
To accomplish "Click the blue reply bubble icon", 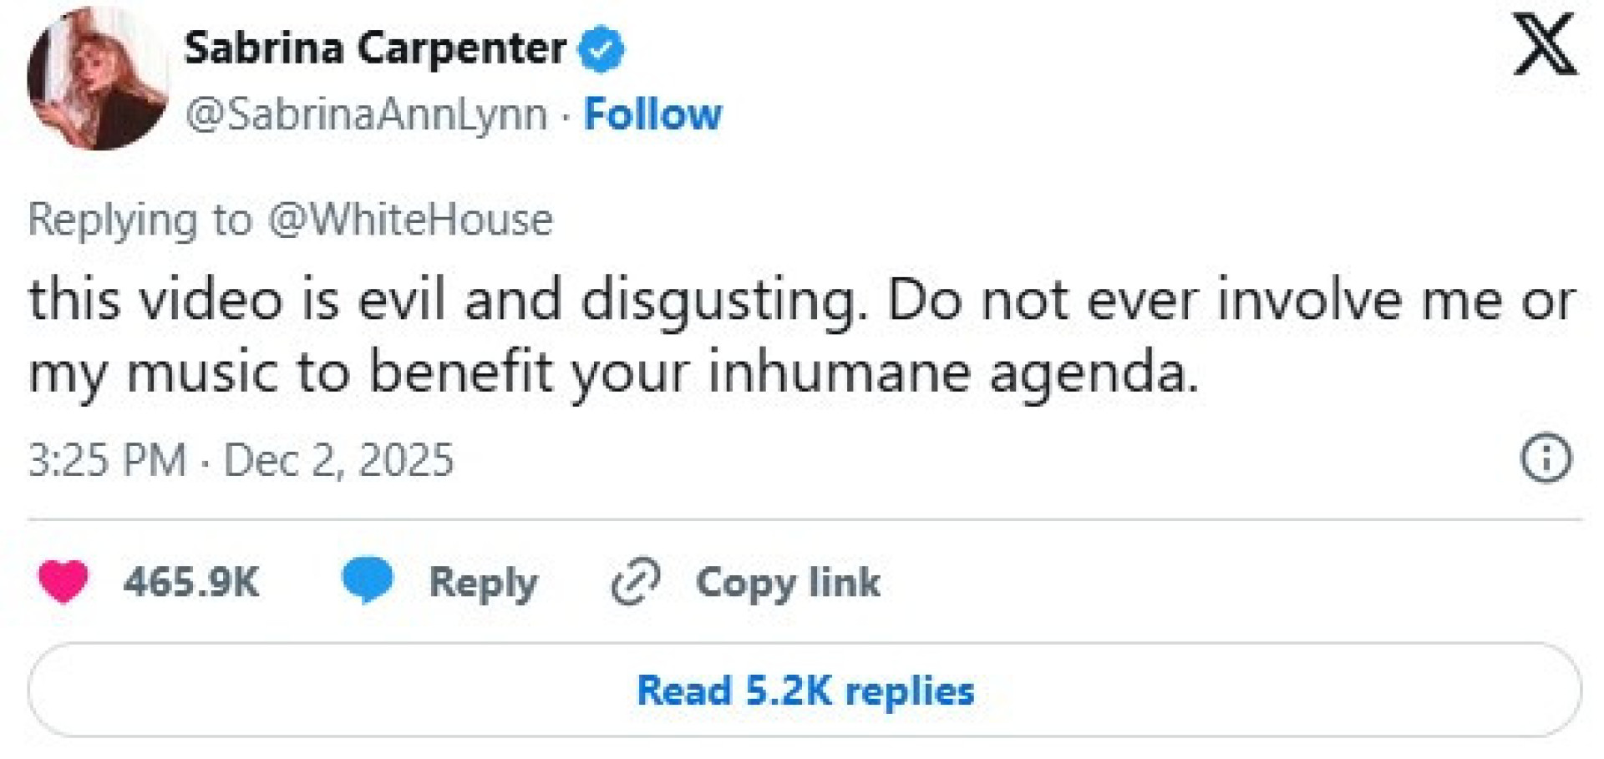I will pos(367,580).
